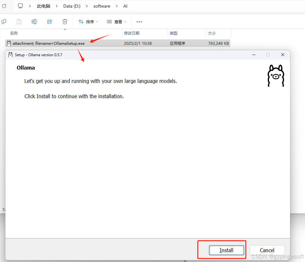This screenshot has height=262, width=305.
Task: Expand chevron after the monitor icon
Action: coord(30,6)
